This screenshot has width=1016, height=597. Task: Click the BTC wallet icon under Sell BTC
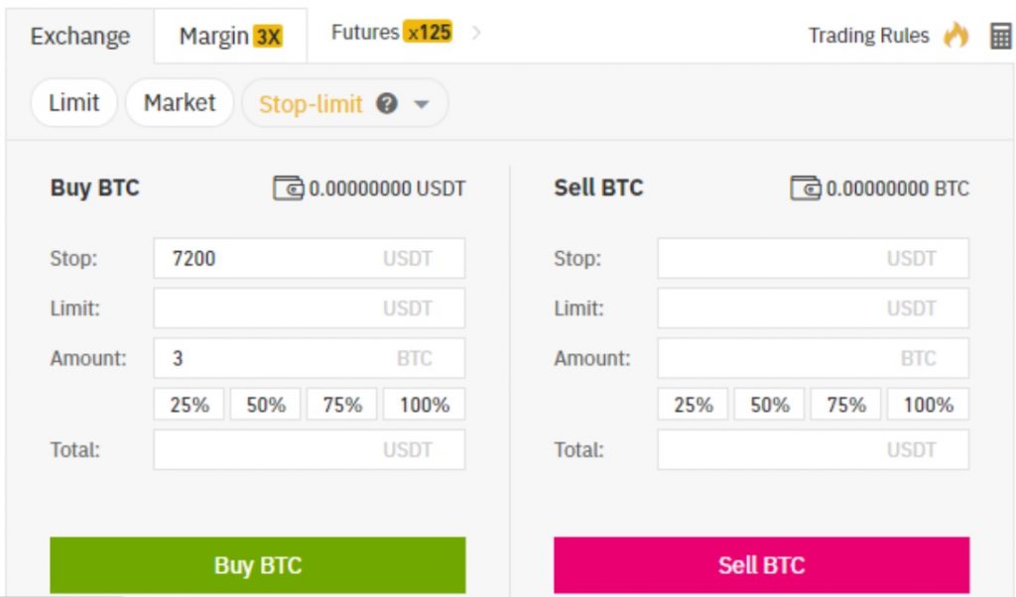coord(806,188)
